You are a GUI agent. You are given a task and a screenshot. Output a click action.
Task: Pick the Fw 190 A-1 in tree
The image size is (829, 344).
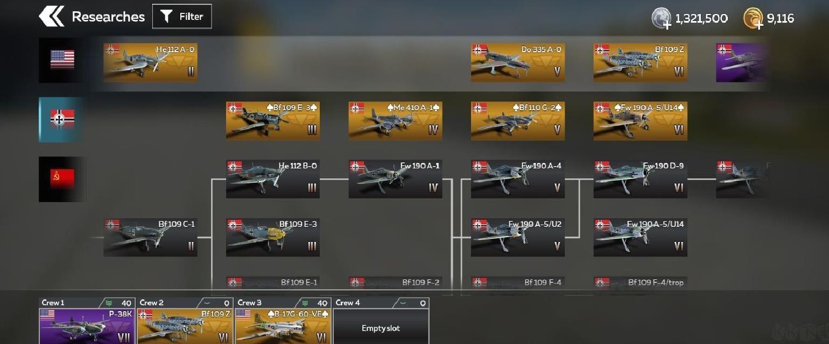(x=396, y=179)
